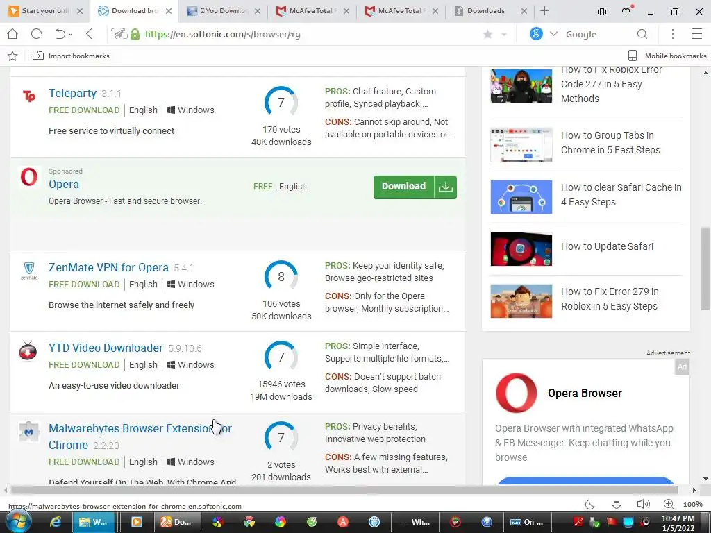Click the horizontal scrollbar at page bottom
The height and width of the screenshot is (533, 711).
[344, 490]
